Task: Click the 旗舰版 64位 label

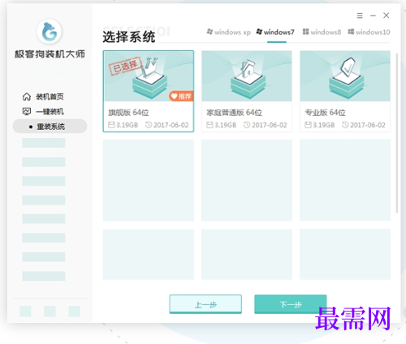Action: click(128, 113)
